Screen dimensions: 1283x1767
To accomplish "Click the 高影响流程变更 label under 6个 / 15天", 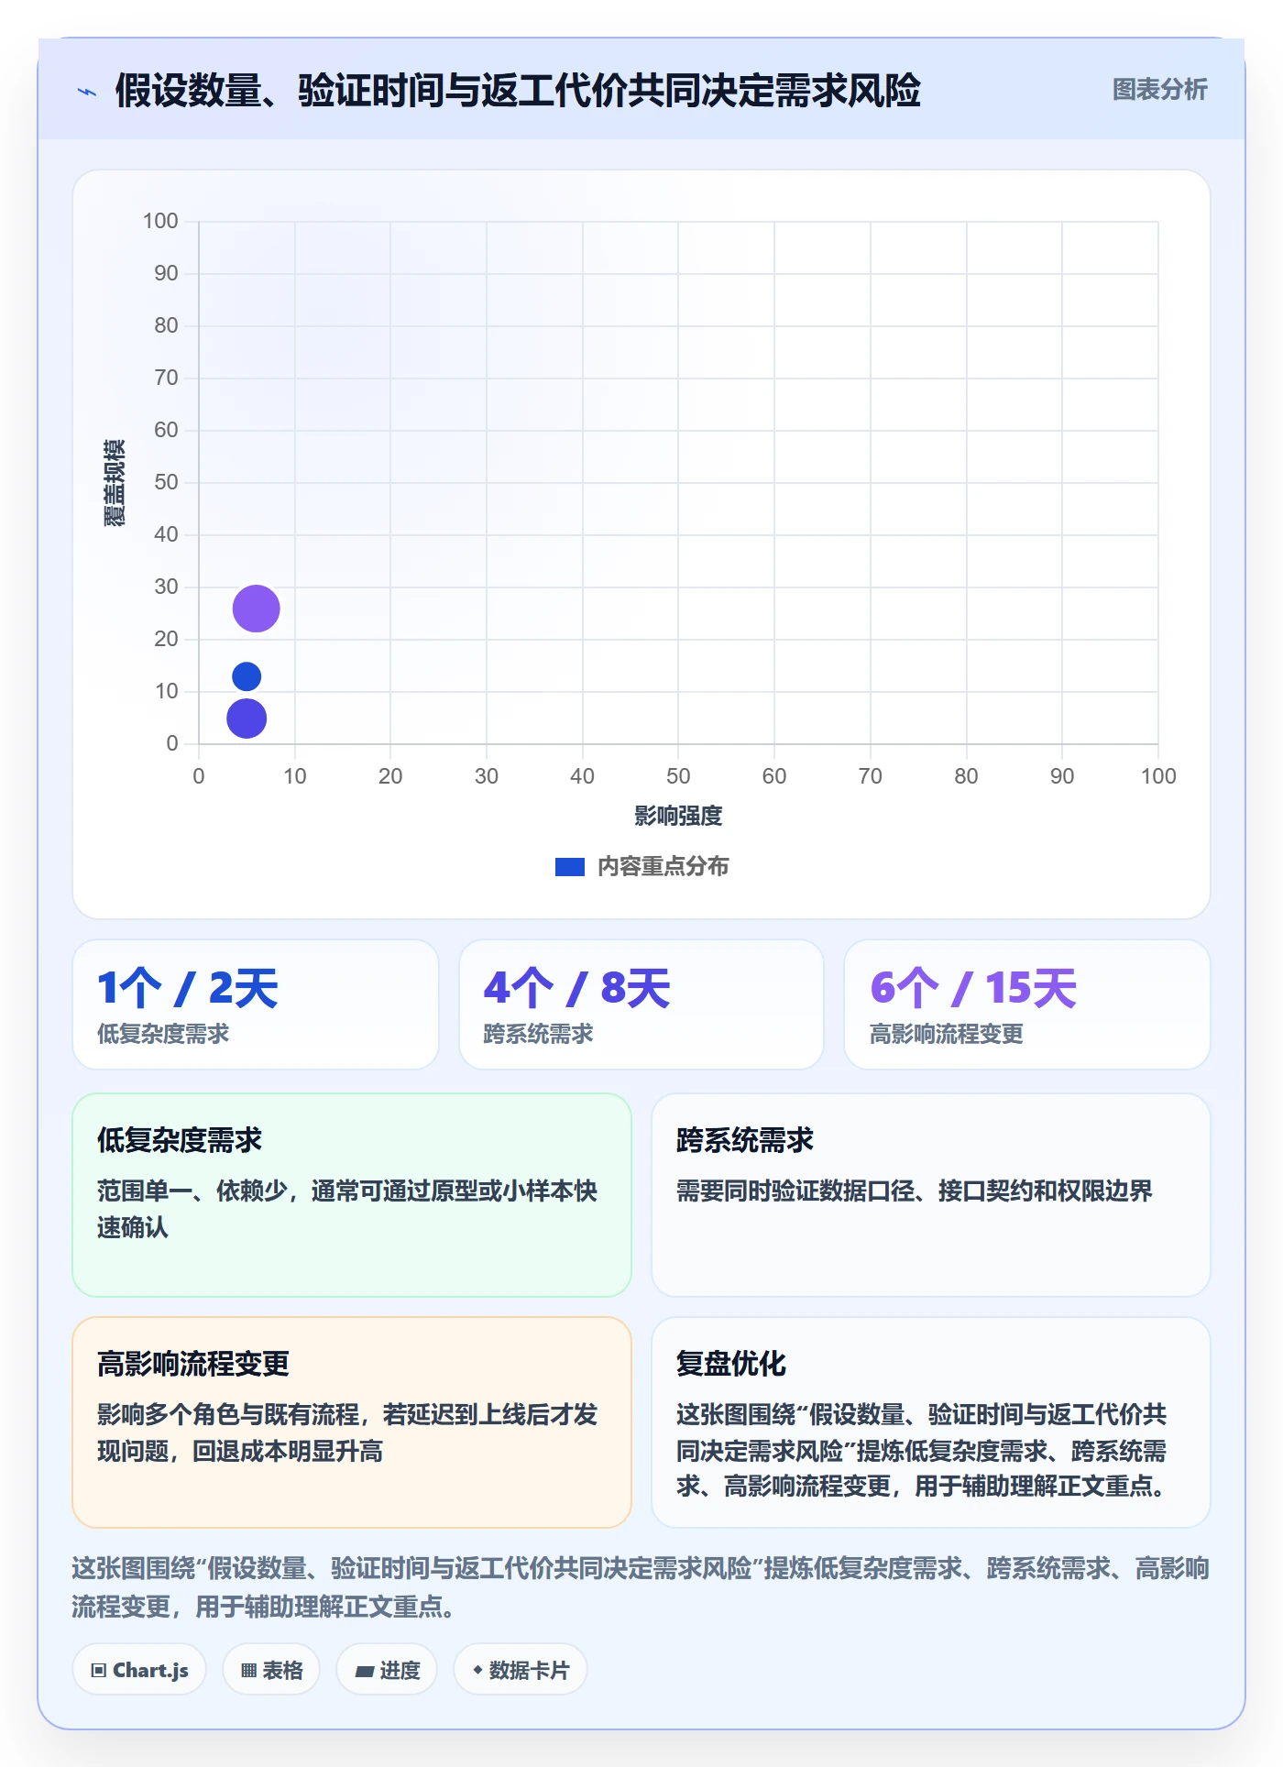I will (x=947, y=1034).
